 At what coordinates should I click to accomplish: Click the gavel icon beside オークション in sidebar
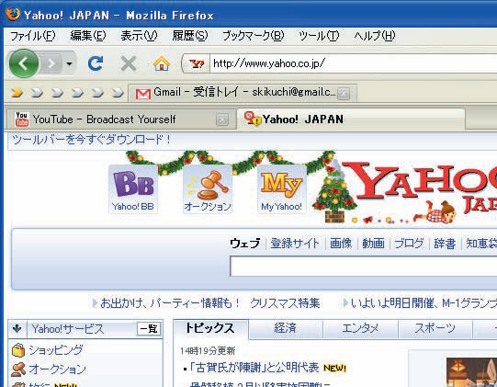pyautogui.click(x=18, y=370)
